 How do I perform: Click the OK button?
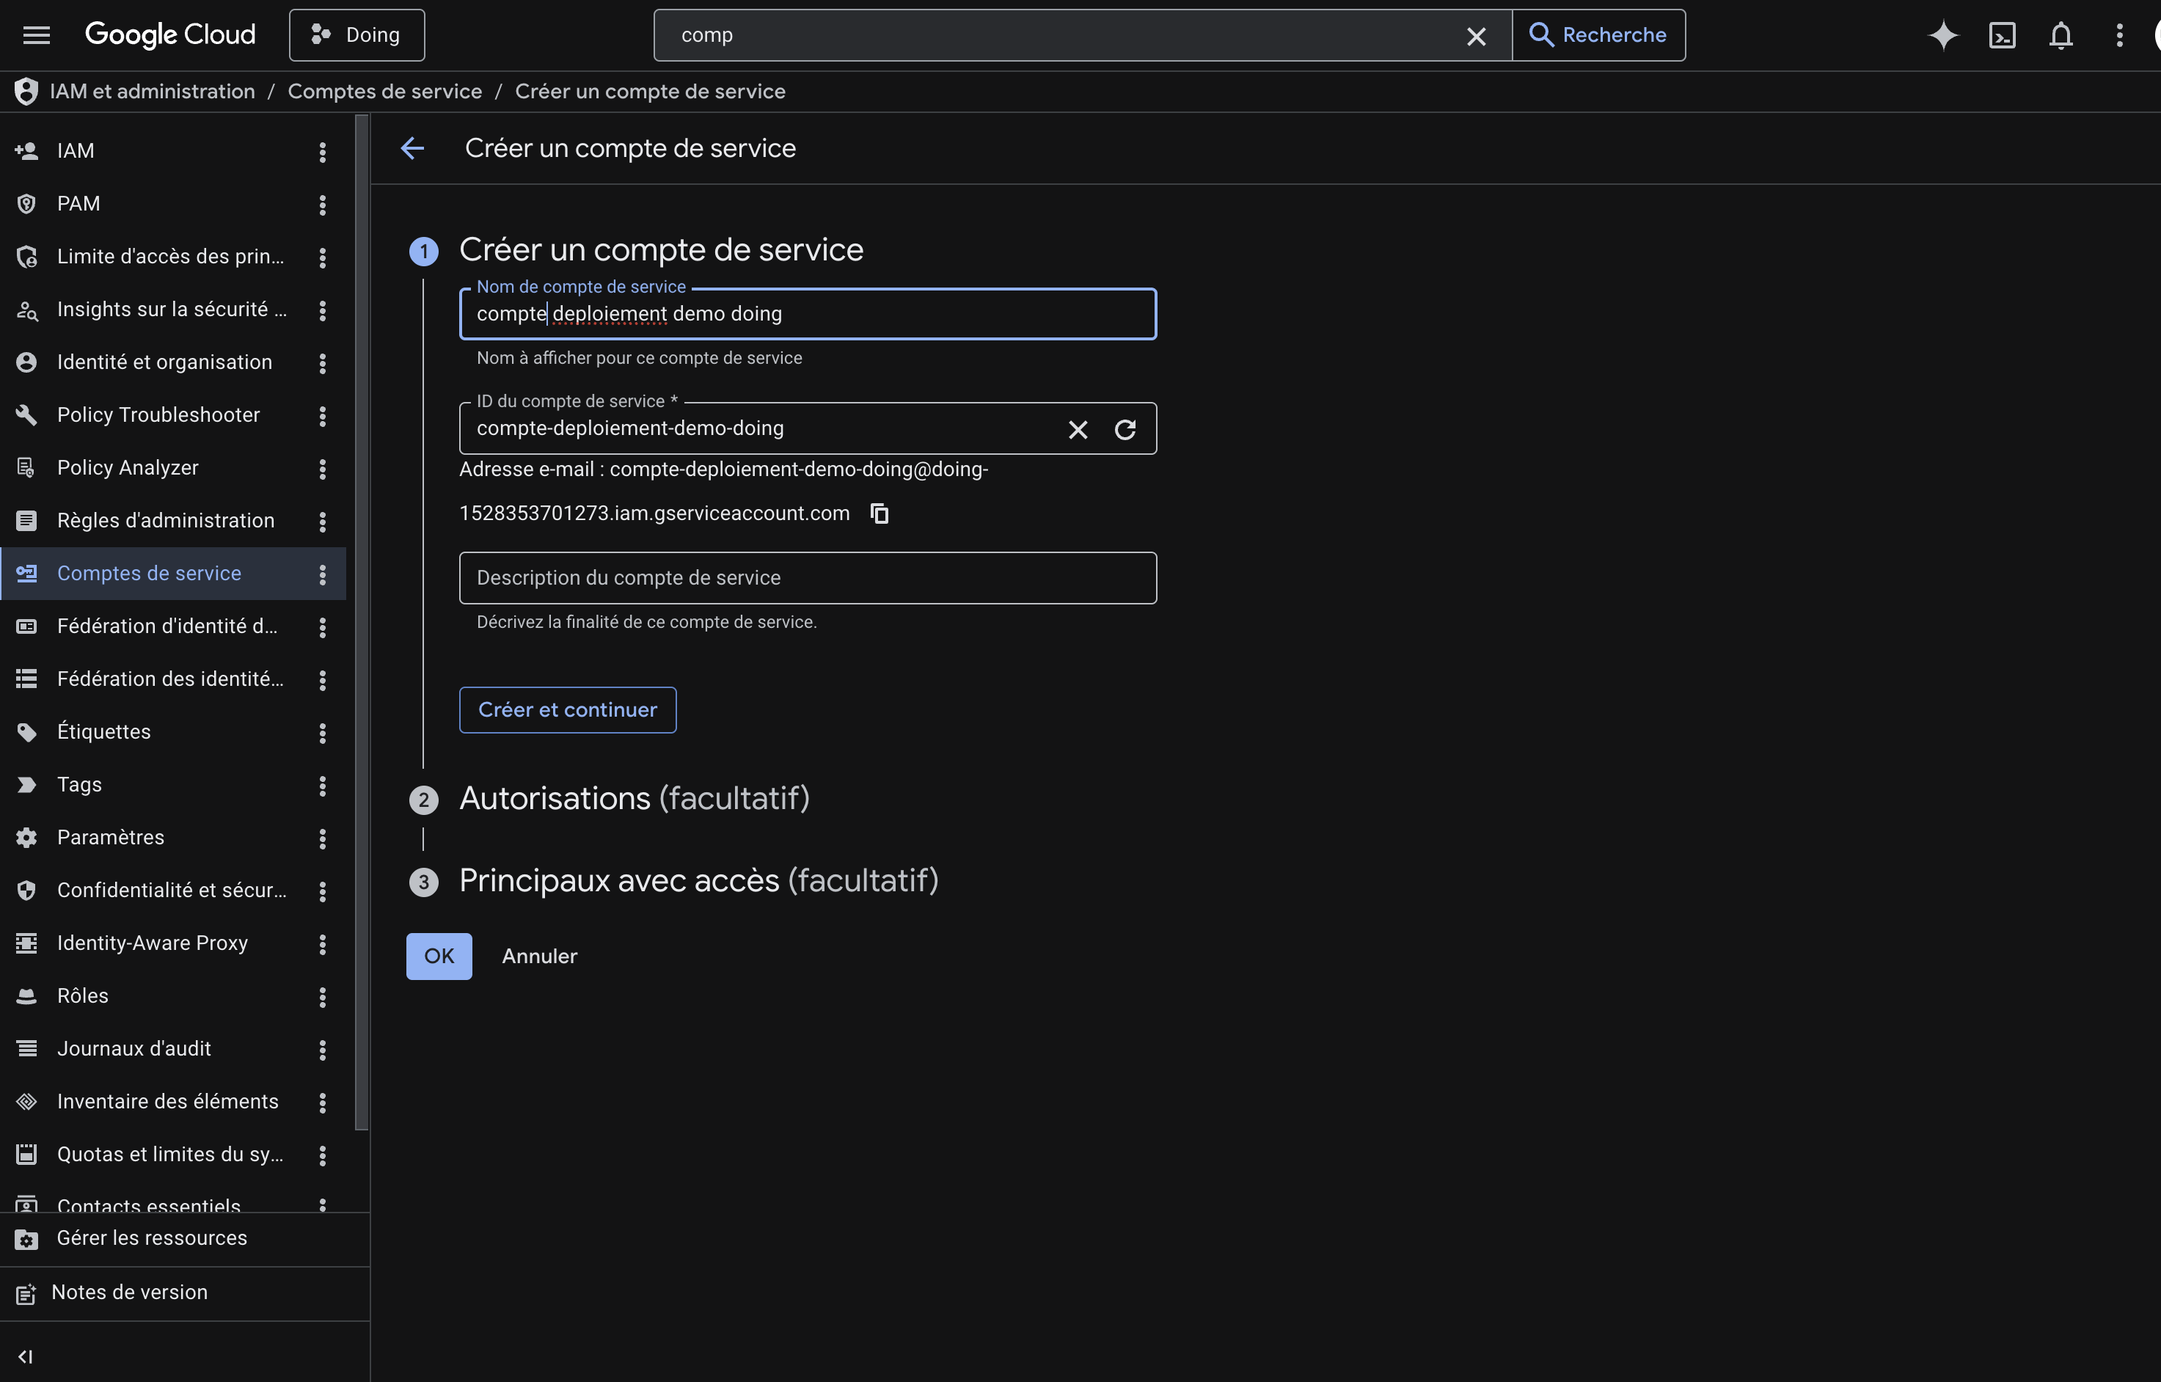pos(439,957)
